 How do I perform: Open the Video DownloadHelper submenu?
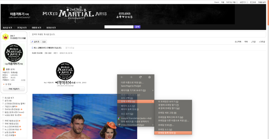[x=135, y=125]
